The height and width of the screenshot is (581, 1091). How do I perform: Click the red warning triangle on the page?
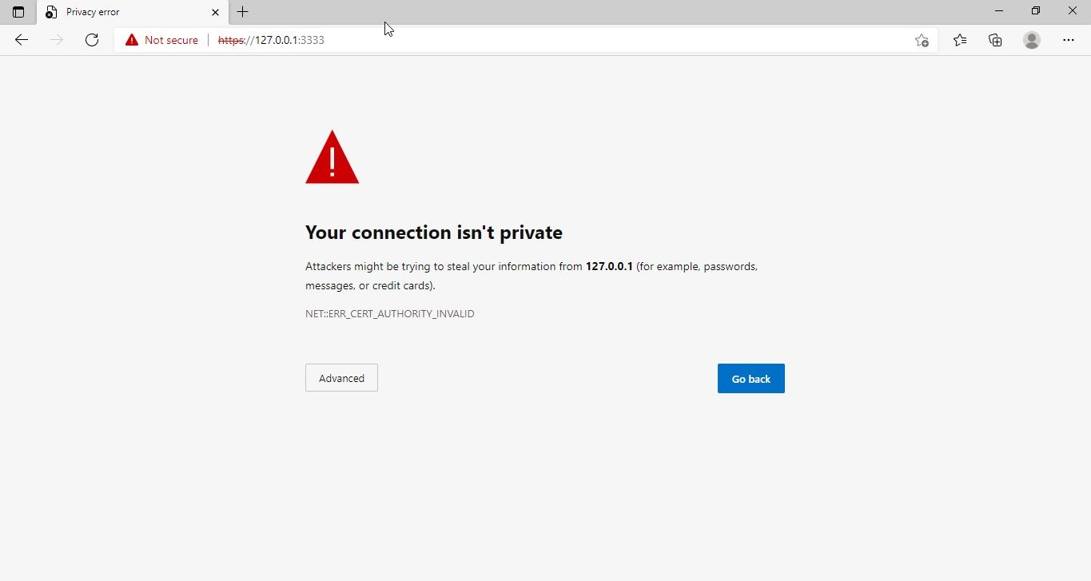(332, 157)
